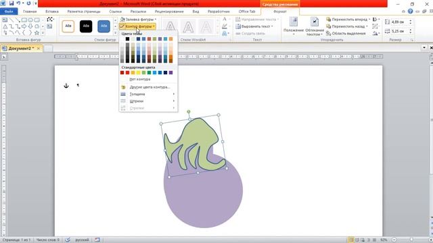The height and width of the screenshot is (243, 433).
Task: Open Переместить назад dropdown
Action: (x=347, y=26)
